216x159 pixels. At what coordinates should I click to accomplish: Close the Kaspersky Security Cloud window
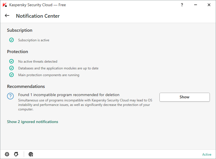(209, 5)
